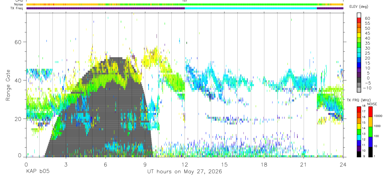386x178 pixels.
Task: Click the Range Gate axis tick "40"
Action: pos(17,80)
